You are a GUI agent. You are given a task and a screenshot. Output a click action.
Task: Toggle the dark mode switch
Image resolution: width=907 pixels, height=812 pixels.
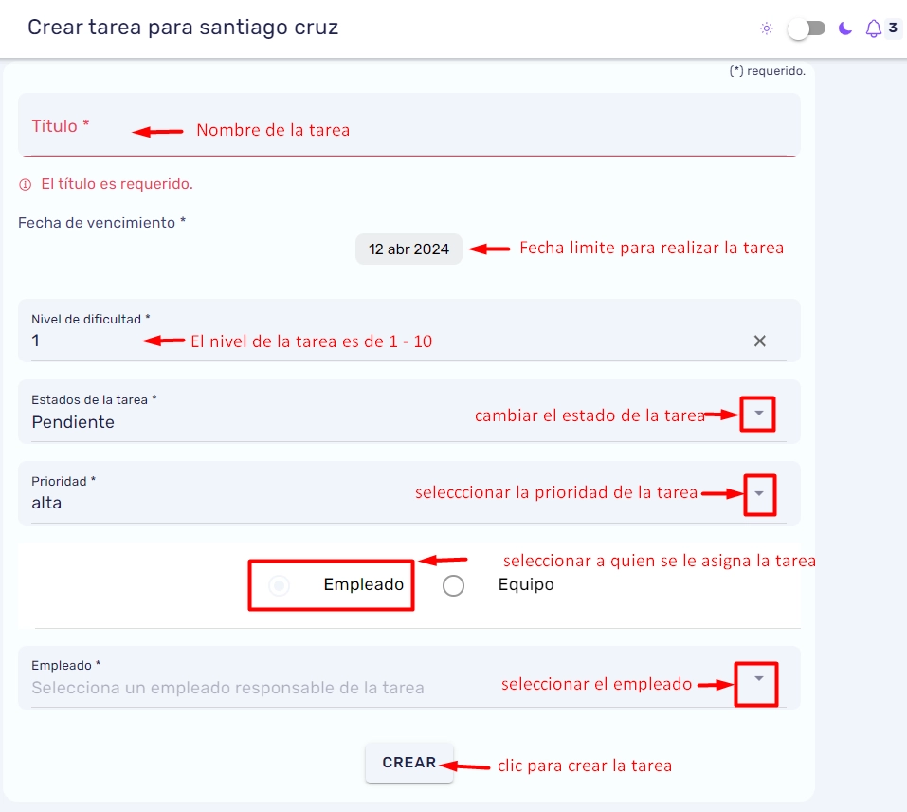pos(807,28)
